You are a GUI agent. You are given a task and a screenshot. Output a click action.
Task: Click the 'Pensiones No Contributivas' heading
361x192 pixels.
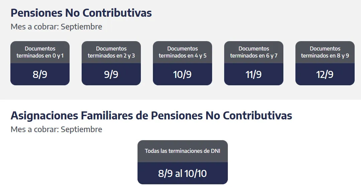click(81, 13)
